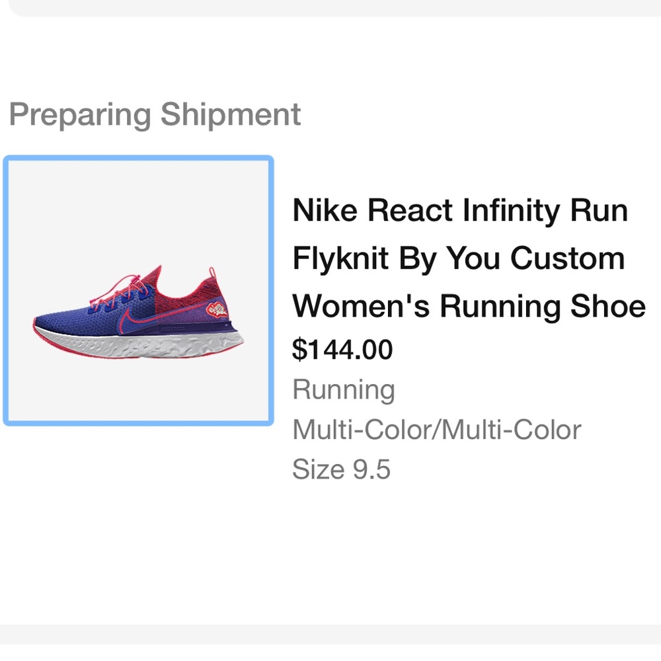Tap the $144.00 price label
The height and width of the screenshot is (661, 661).
tap(342, 349)
